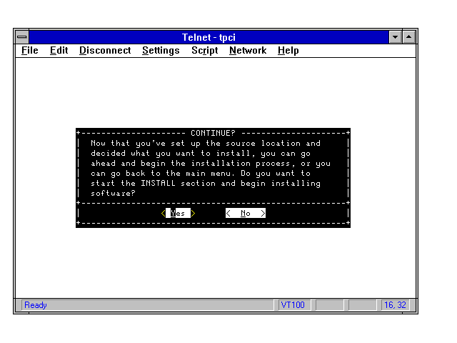This screenshot has height=343, width=457.
Task: Open the Script menu
Action: click(x=204, y=51)
